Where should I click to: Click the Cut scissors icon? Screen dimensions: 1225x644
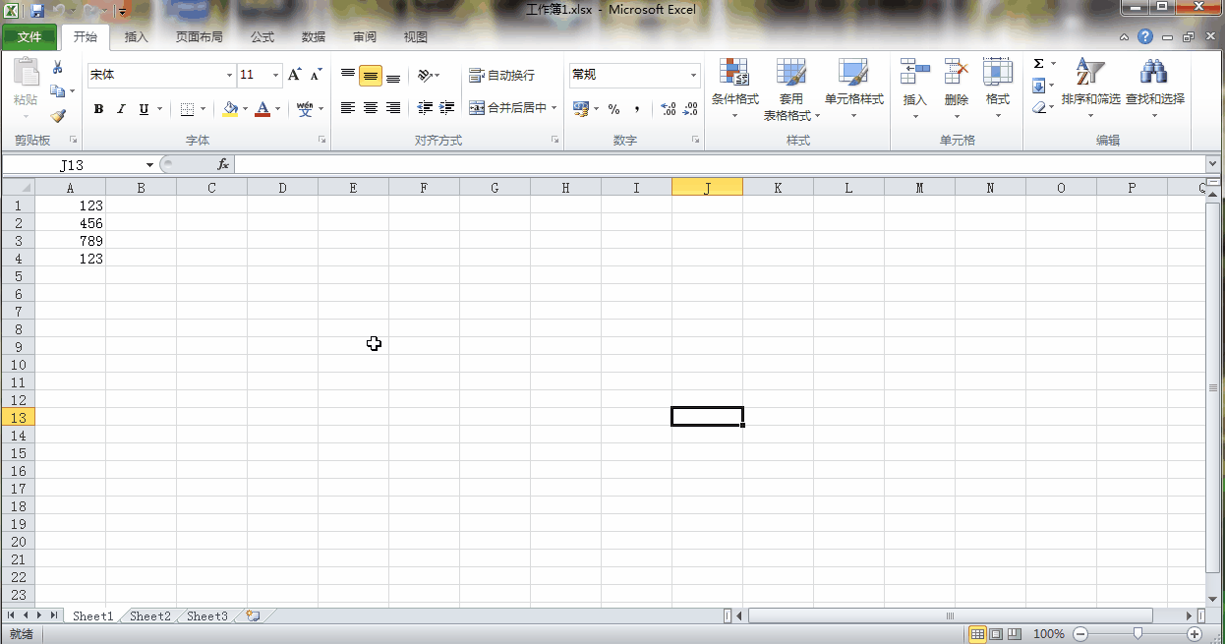[58, 68]
